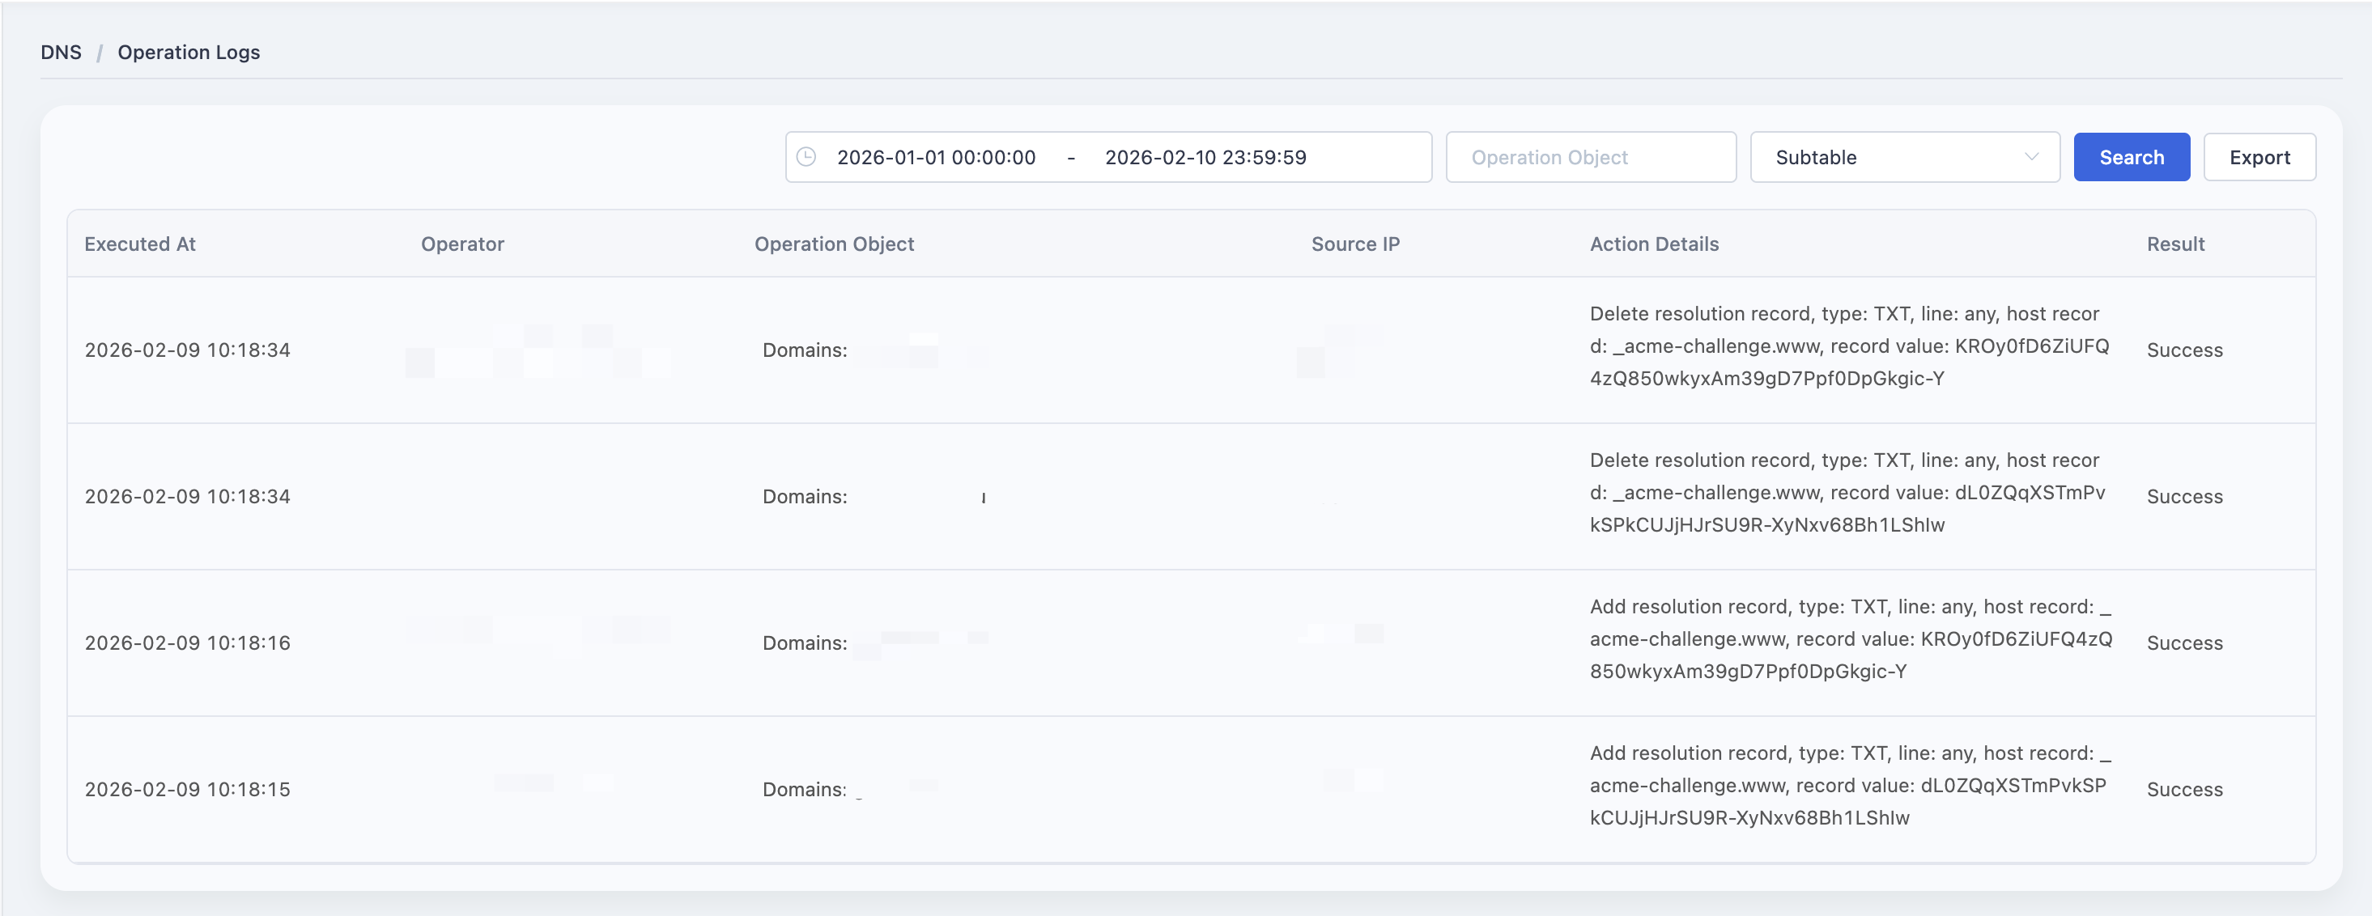Viewport: 2372px width, 916px height.
Task: Click the Source IP column header
Action: pos(1354,244)
